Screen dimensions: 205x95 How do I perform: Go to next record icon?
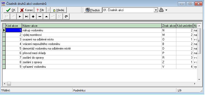click(20, 17)
